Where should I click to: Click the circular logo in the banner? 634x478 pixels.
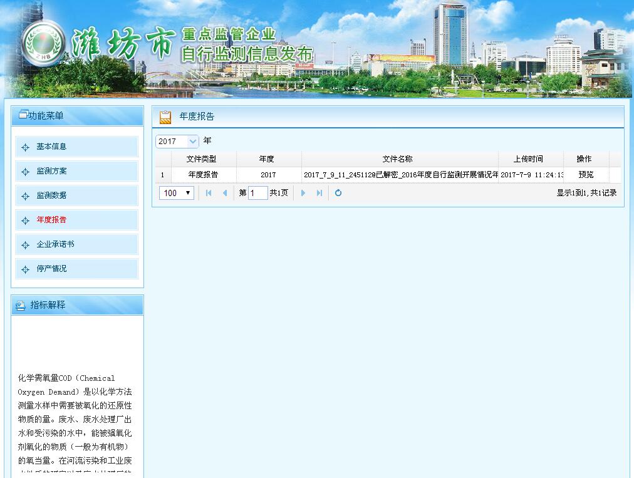pyautogui.click(x=44, y=45)
